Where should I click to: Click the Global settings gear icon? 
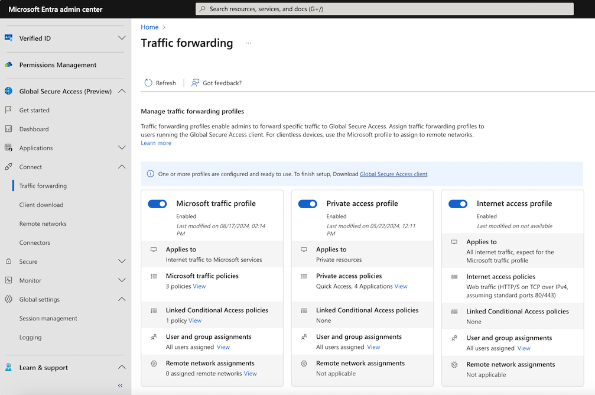8,299
